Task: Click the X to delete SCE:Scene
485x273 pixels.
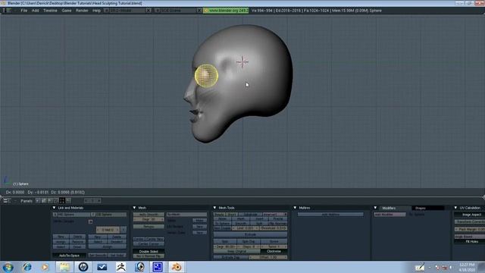Action: [199, 11]
